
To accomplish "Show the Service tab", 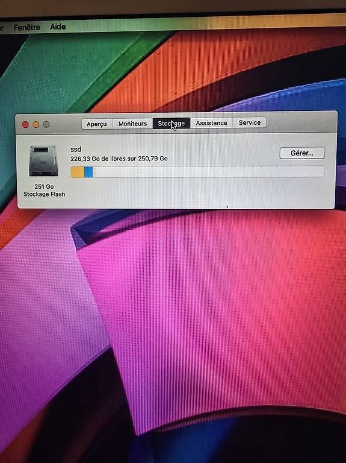I will tap(249, 122).
